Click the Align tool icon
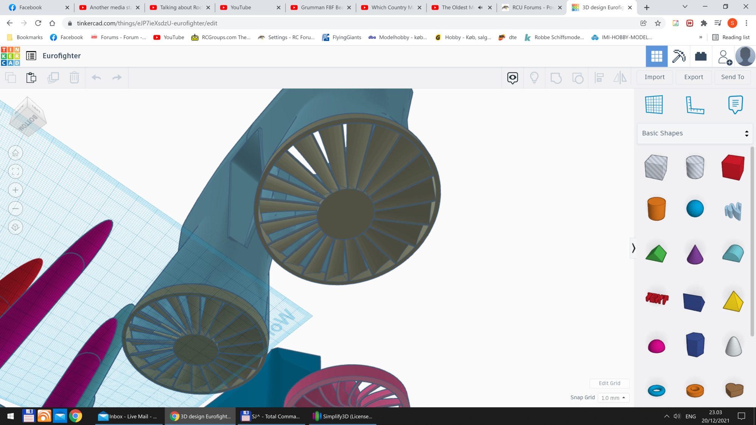Screen dimensions: 756x425 pos(599,78)
